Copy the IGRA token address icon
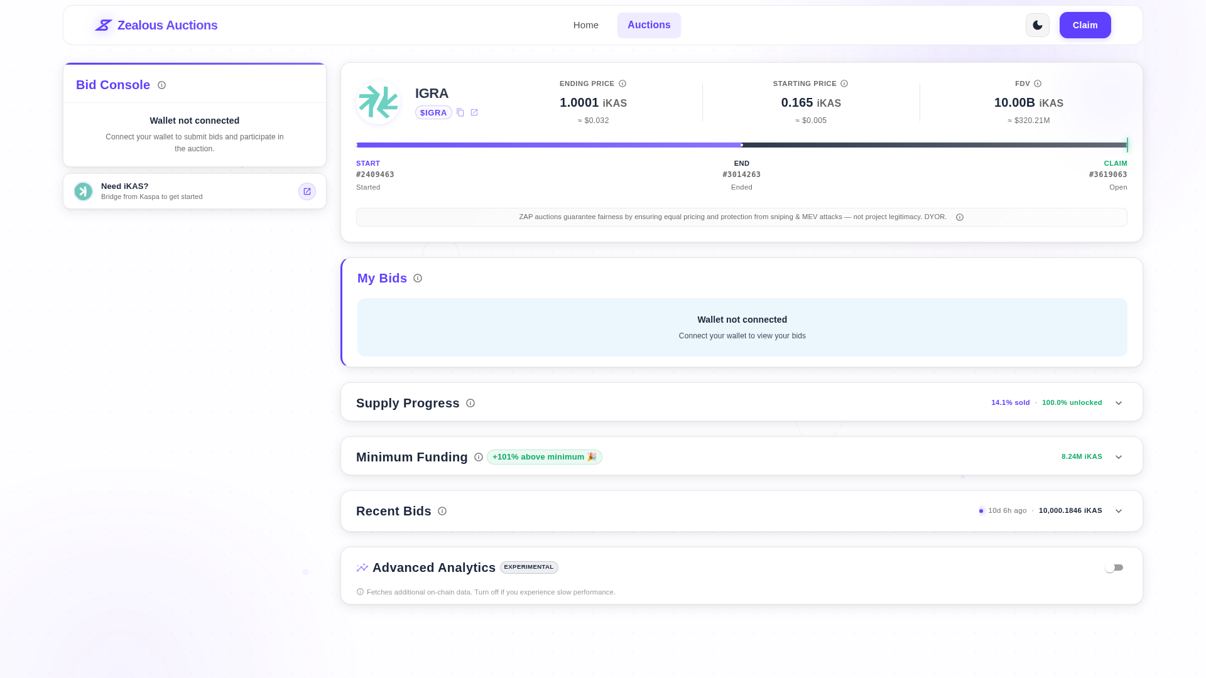The width and height of the screenshot is (1206, 678). (x=460, y=112)
